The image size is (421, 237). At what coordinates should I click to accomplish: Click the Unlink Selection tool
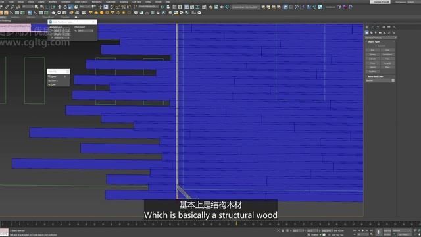pyautogui.click(x=12, y=7)
